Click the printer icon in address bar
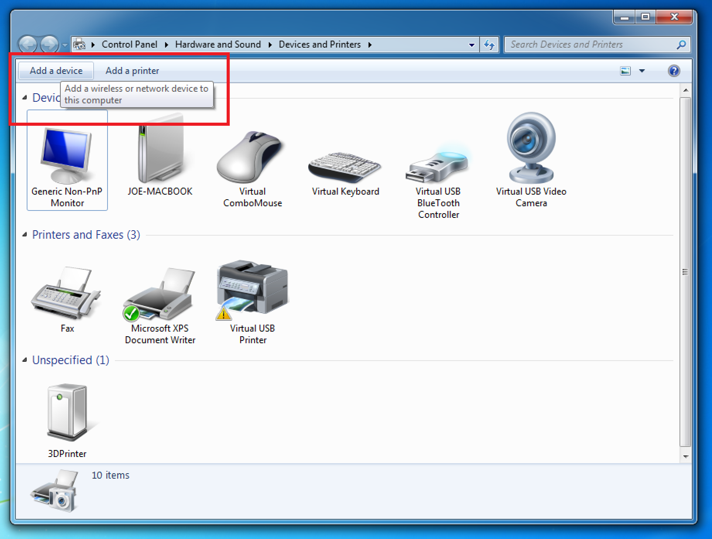The height and width of the screenshot is (539, 712). click(79, 44)
